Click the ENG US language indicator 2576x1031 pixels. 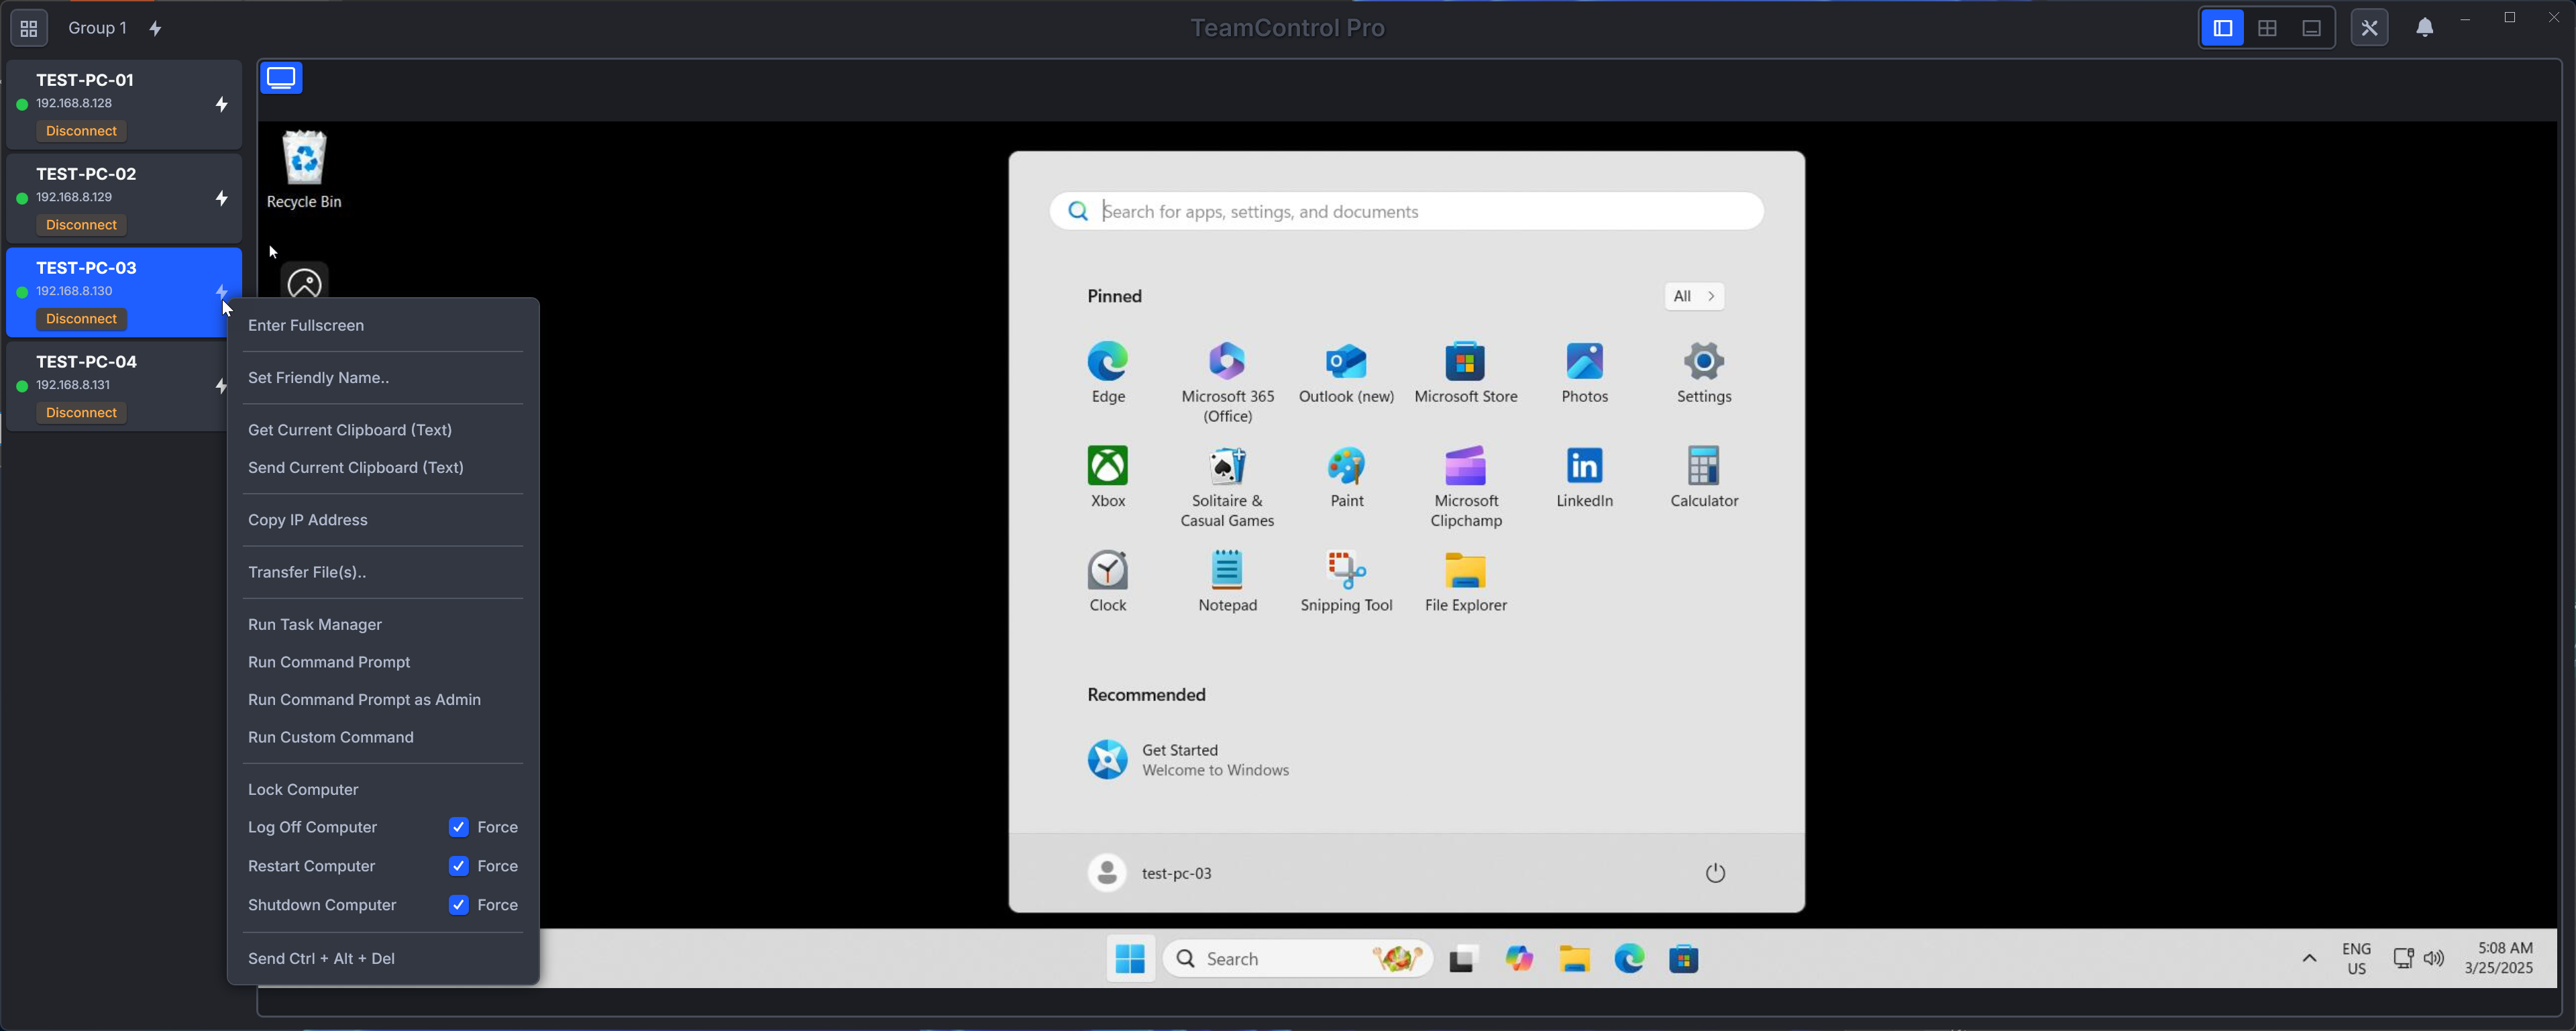[x=2356, y=958]
